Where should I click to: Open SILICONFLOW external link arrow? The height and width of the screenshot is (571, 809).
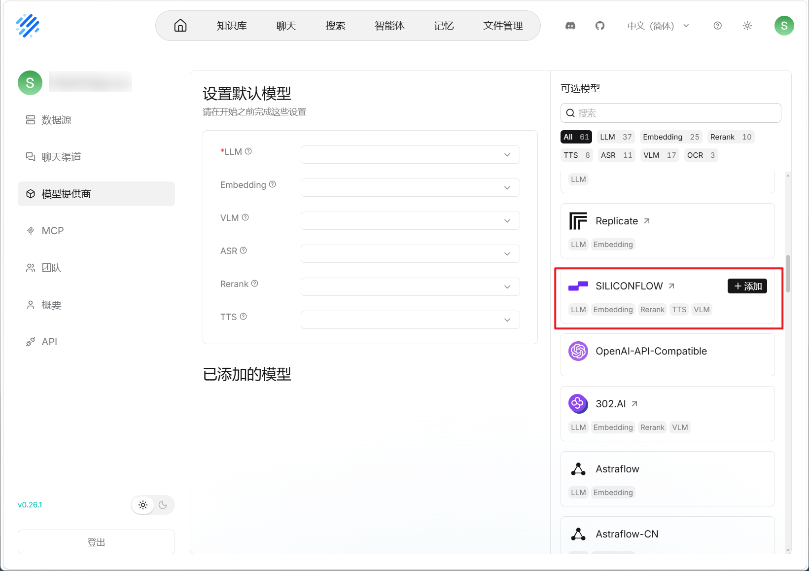(x=671, y=286)
